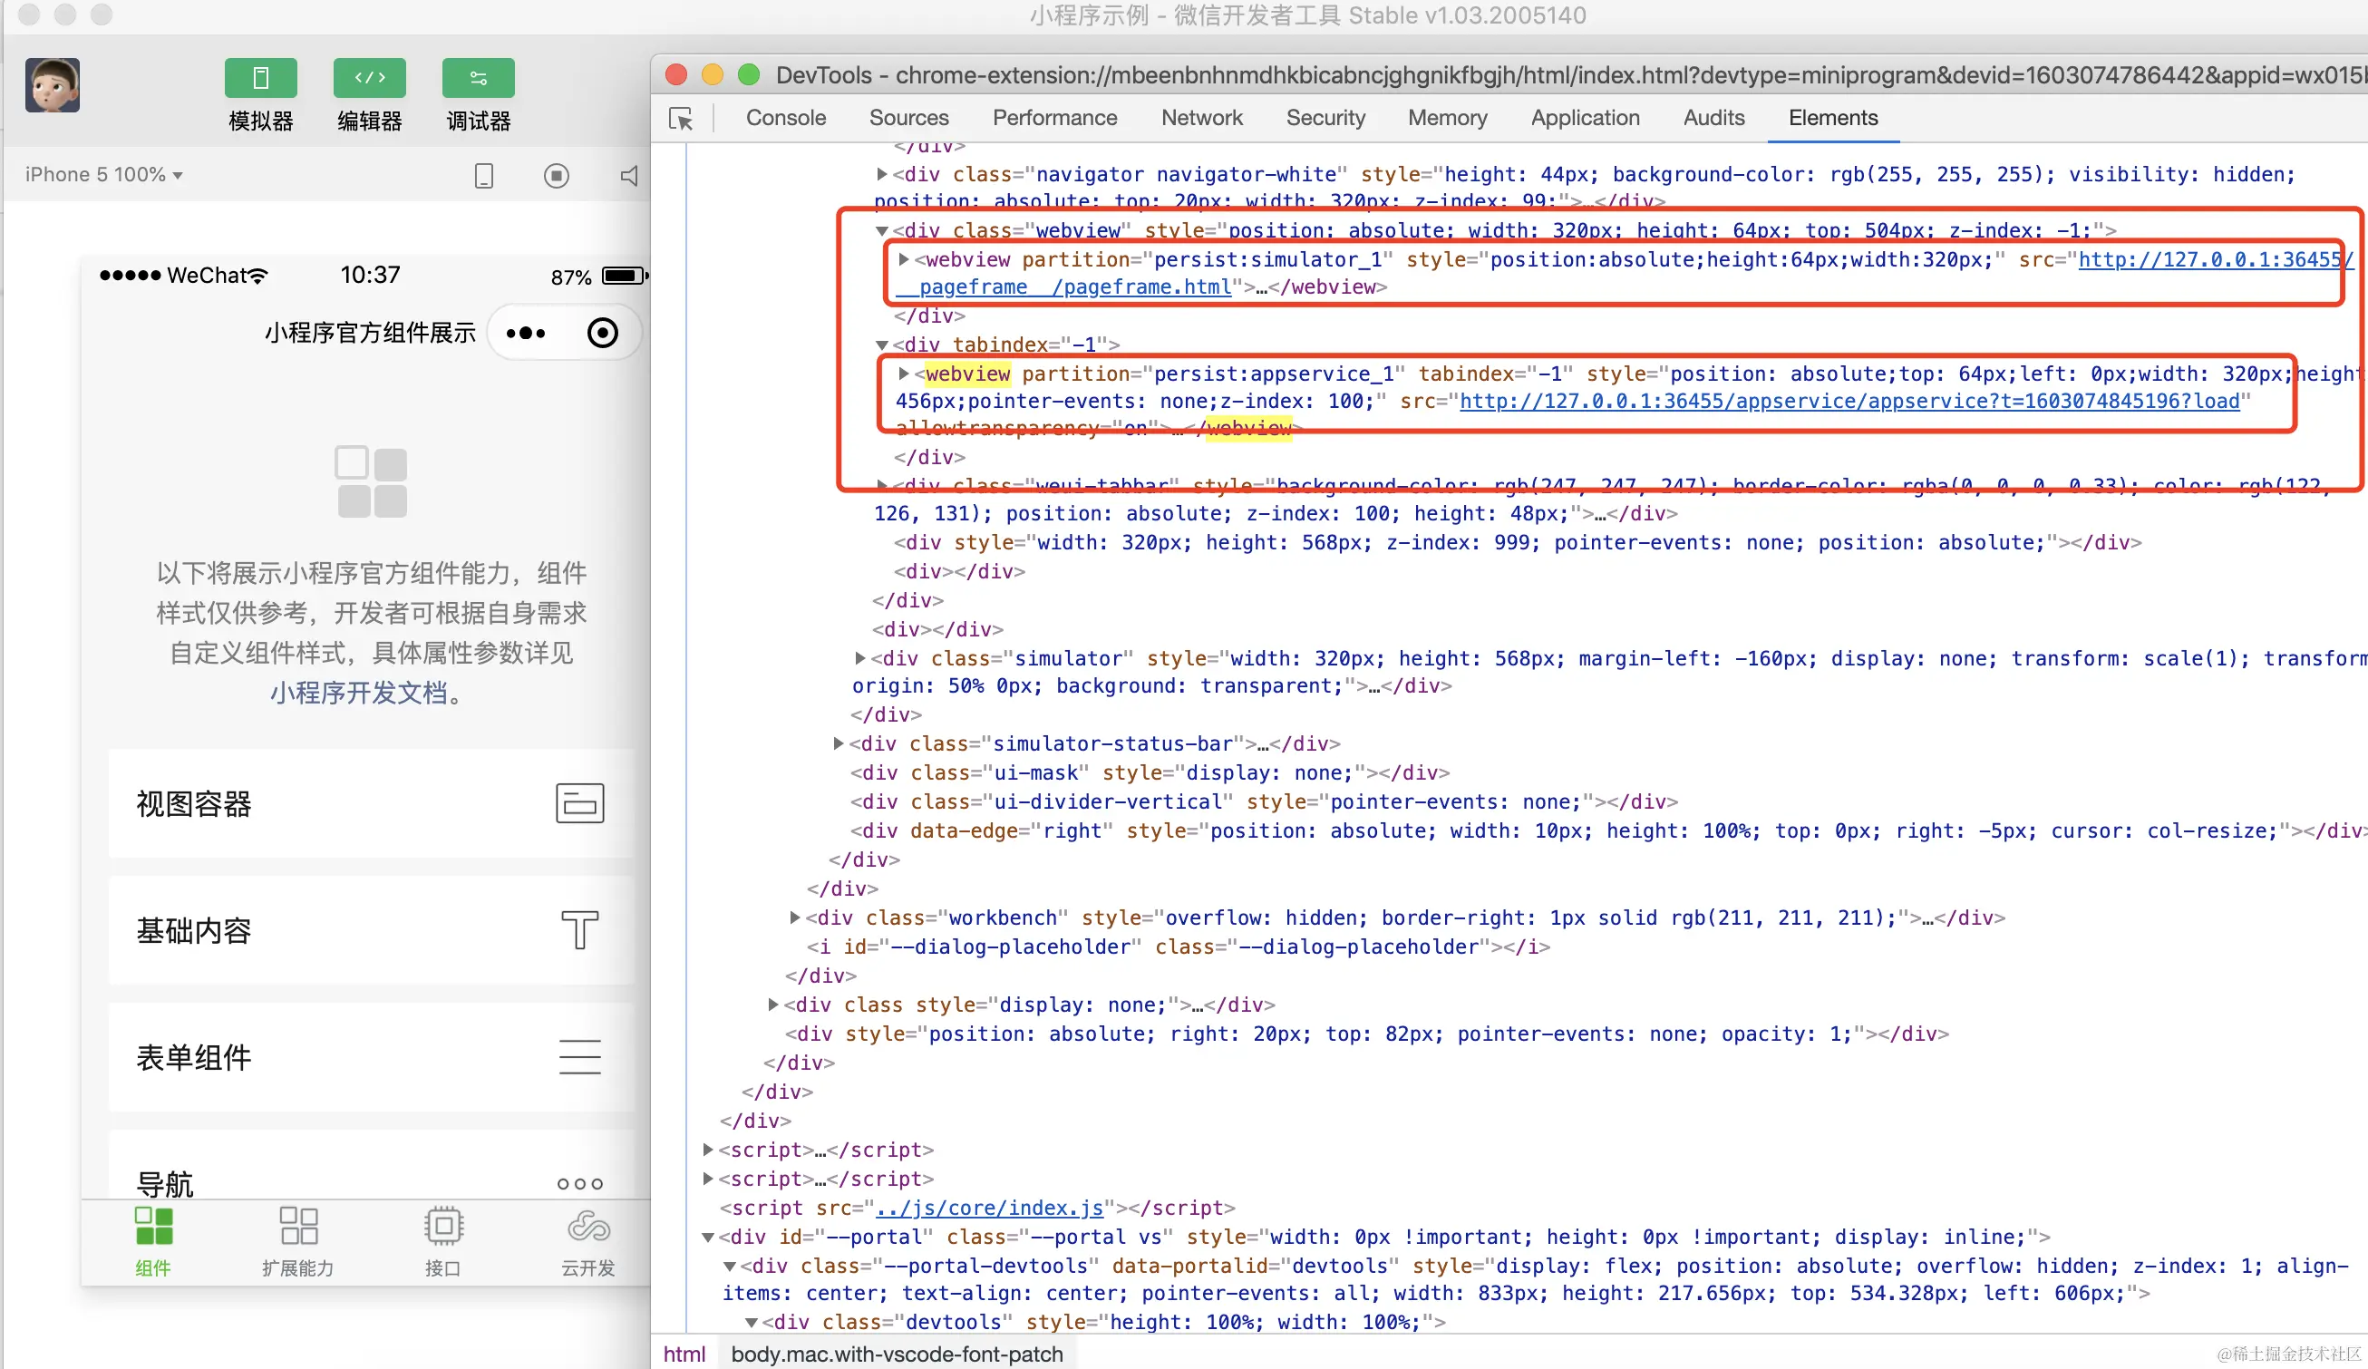Open the iPhone 5 100% device dropdown
2368x1369 pixels.
(x=103, y=175)
